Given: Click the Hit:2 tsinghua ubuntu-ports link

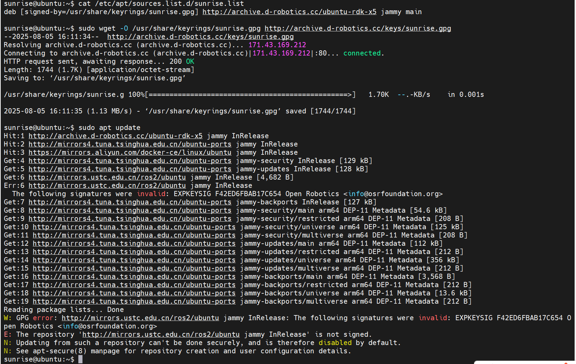Looking at the screenshot, I should 130,144.
